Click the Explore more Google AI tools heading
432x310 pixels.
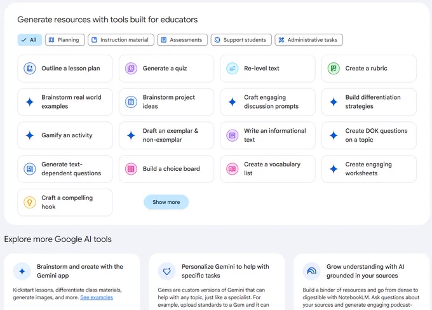pyautogui.click(x=58, y=239)
